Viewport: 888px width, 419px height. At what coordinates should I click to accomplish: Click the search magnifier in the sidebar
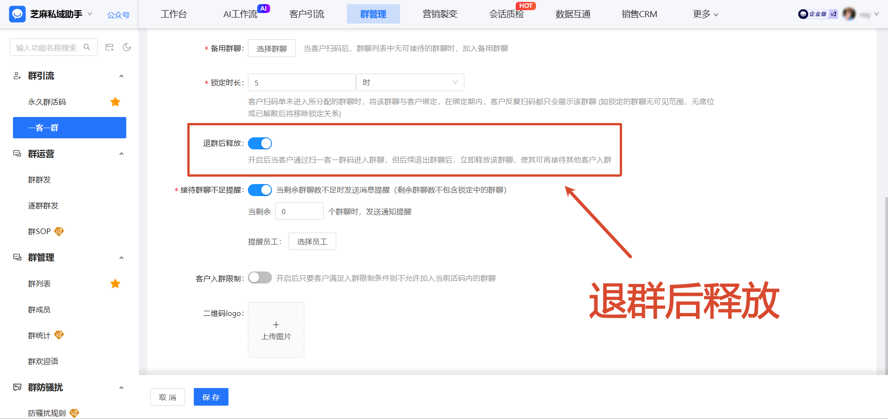point(87,47)
